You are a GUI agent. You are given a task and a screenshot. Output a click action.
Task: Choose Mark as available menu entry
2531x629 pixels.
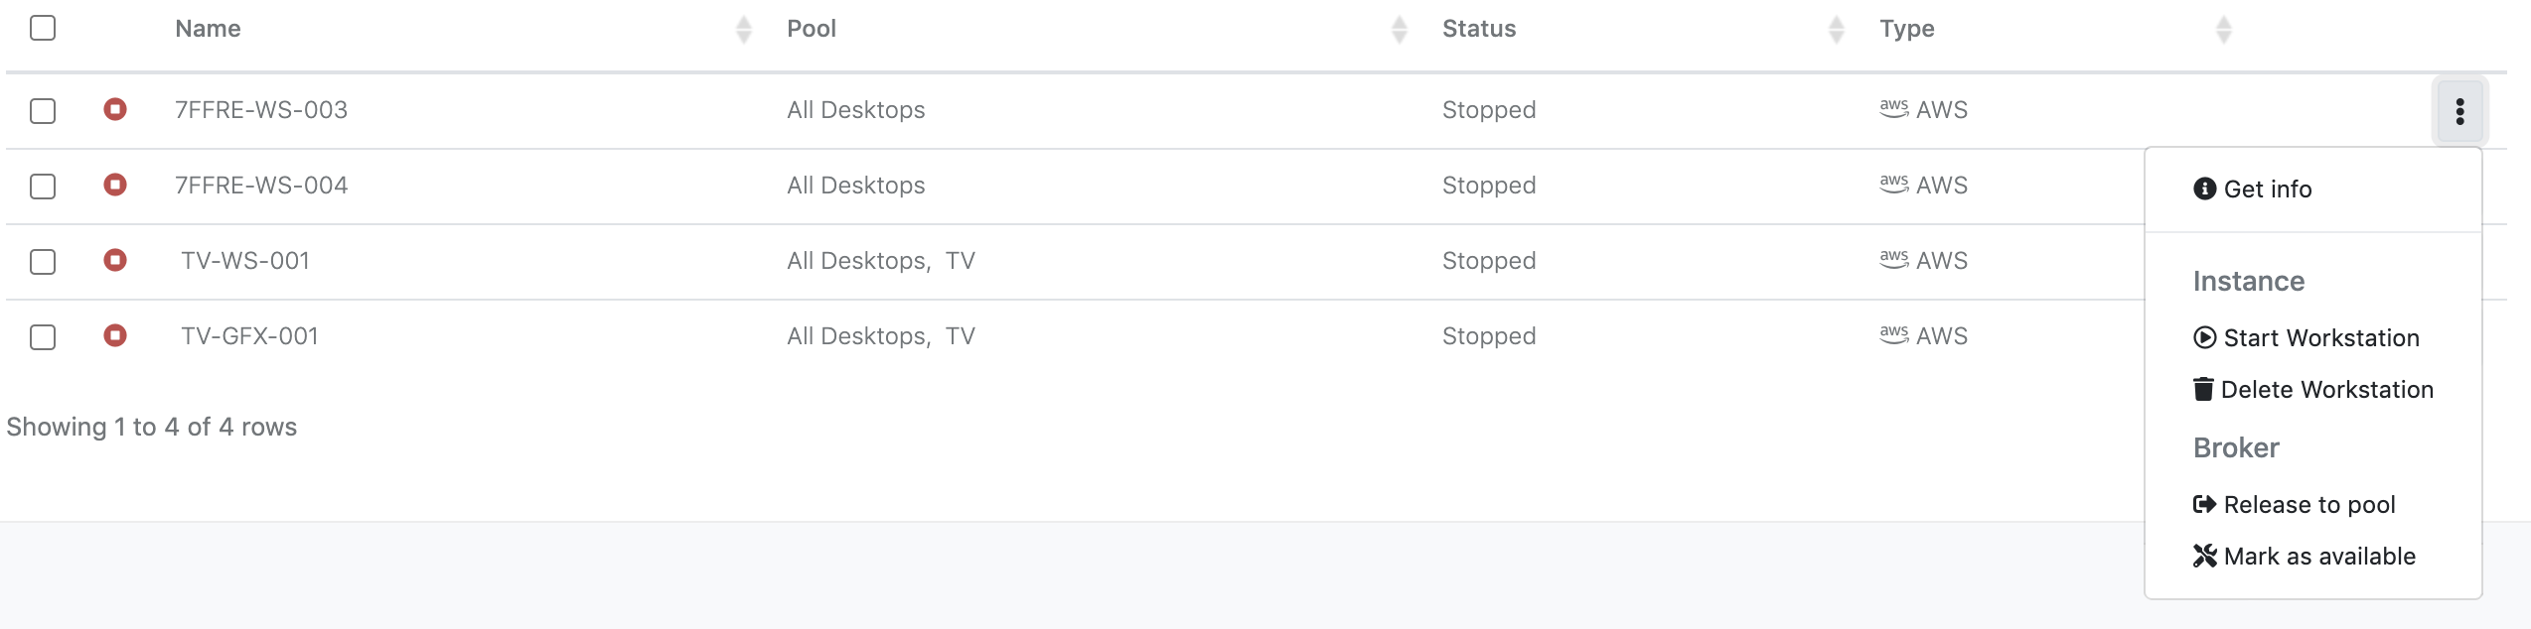tap(2318, 557)
